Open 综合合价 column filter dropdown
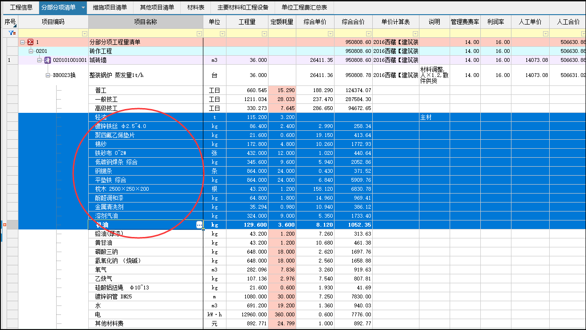Screen dimensions: 586x330 point(368,34)
